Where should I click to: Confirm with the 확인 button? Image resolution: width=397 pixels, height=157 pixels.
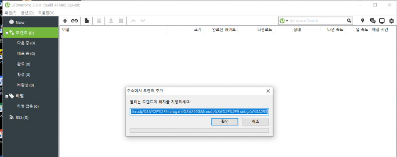pos(225,121)
